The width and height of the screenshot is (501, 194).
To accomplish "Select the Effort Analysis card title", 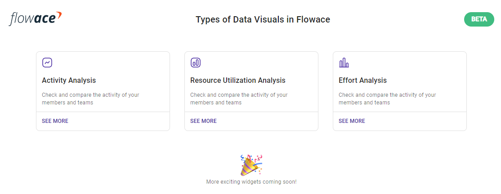I will point(362,80).
